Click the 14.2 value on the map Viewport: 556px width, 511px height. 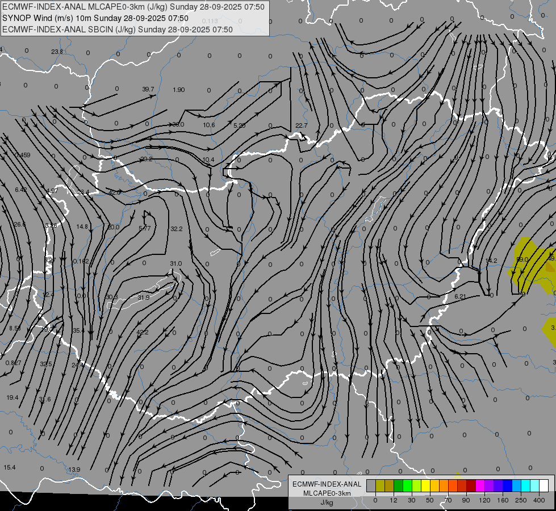tap(491, 261)
